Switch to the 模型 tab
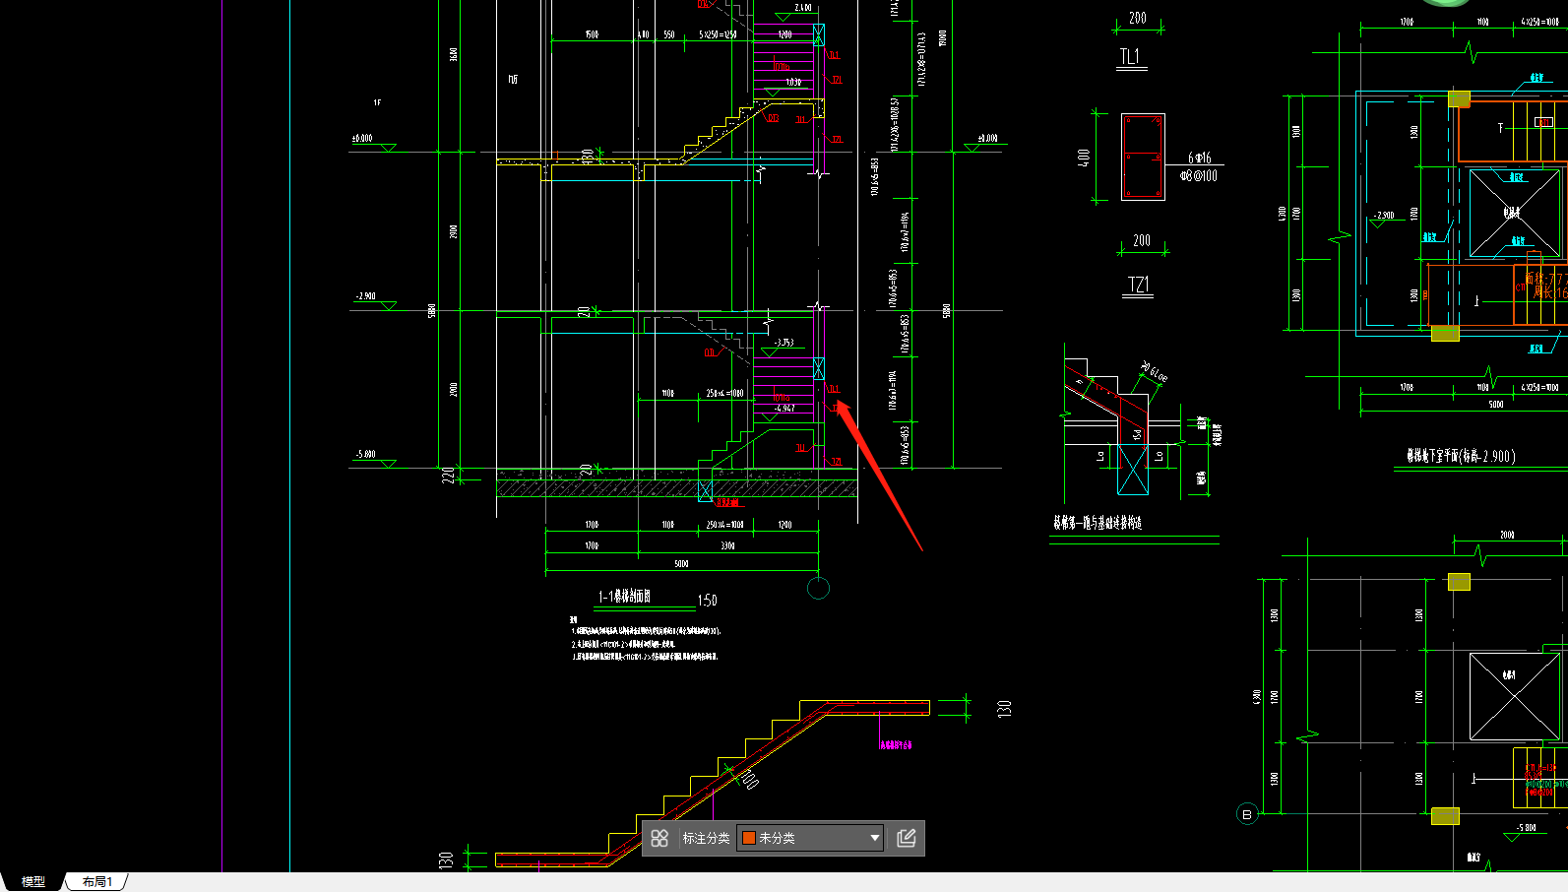Image resolution: width=1568 pixels, height=892 pixels. tap(33, 882)
